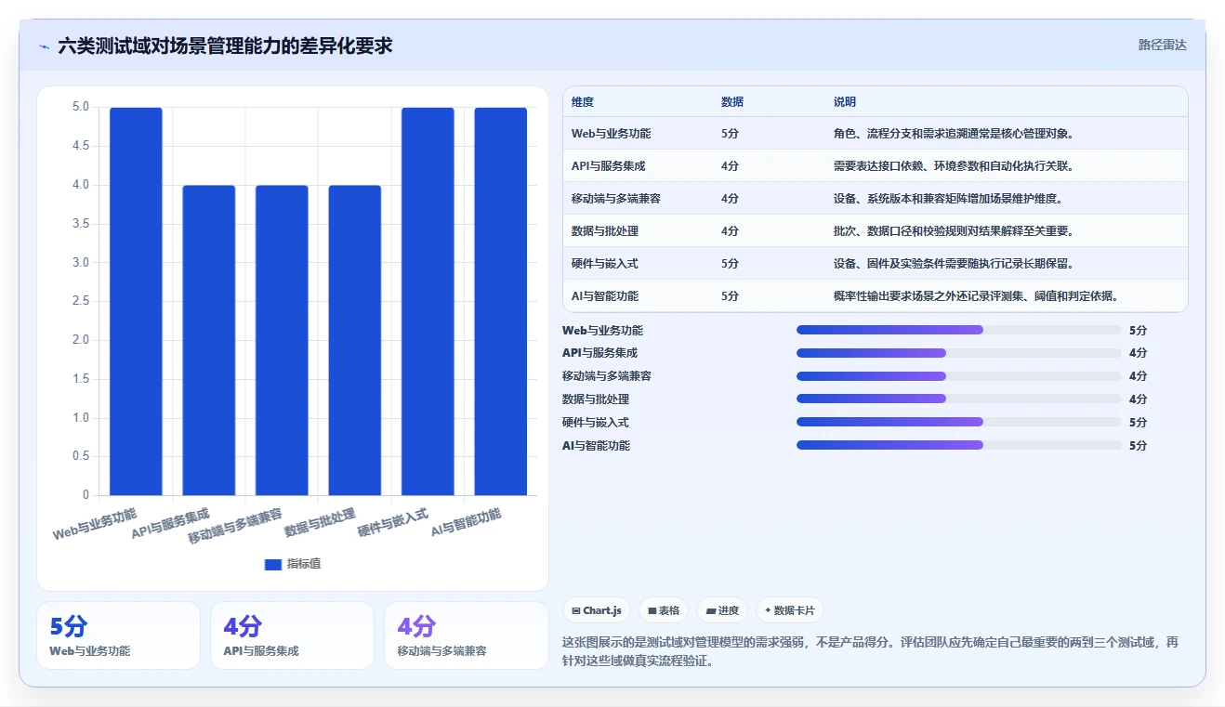
Task: Click the description starting 批次、数据口径
Action: click(954, 231)
